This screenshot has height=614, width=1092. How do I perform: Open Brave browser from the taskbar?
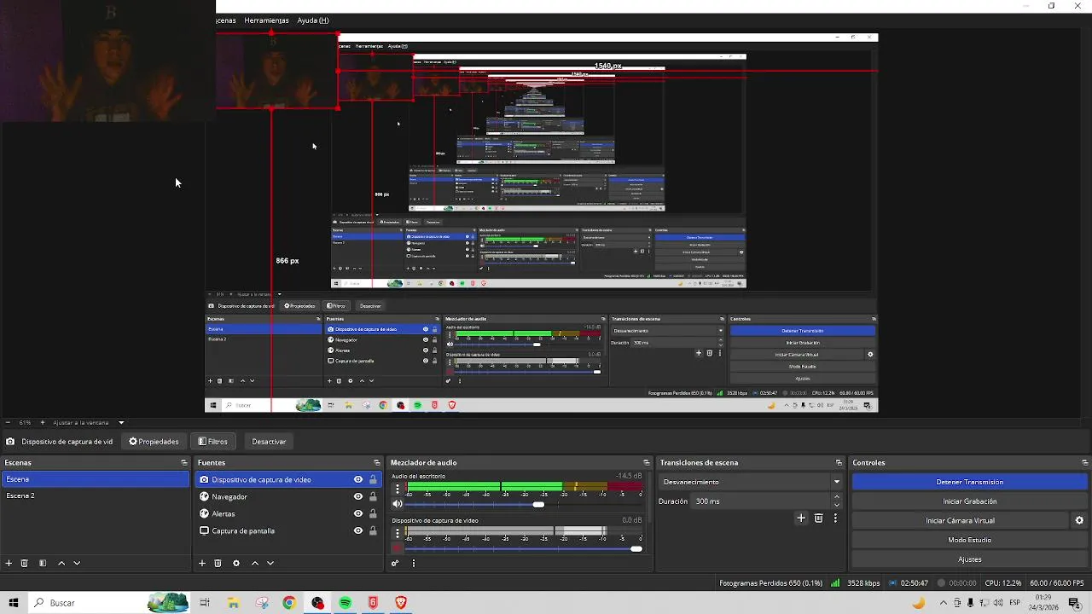(x=401, y=603)
